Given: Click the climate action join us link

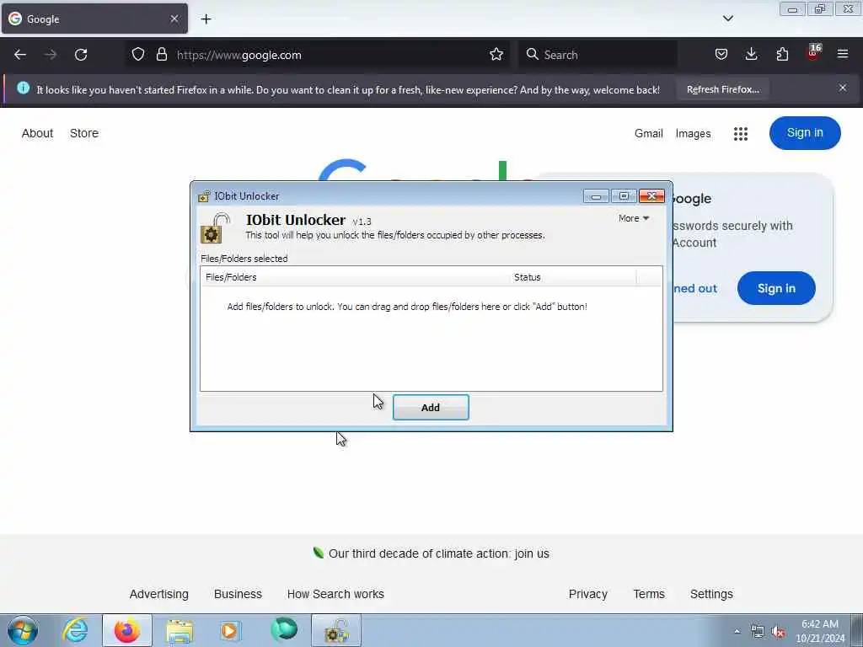Looking at the screenshot, I should (x=438, y=553).
